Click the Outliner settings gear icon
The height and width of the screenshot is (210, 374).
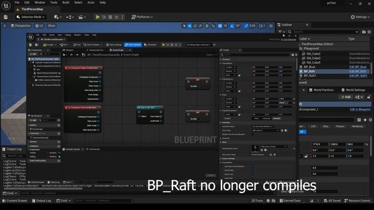(x=369, y=32)
